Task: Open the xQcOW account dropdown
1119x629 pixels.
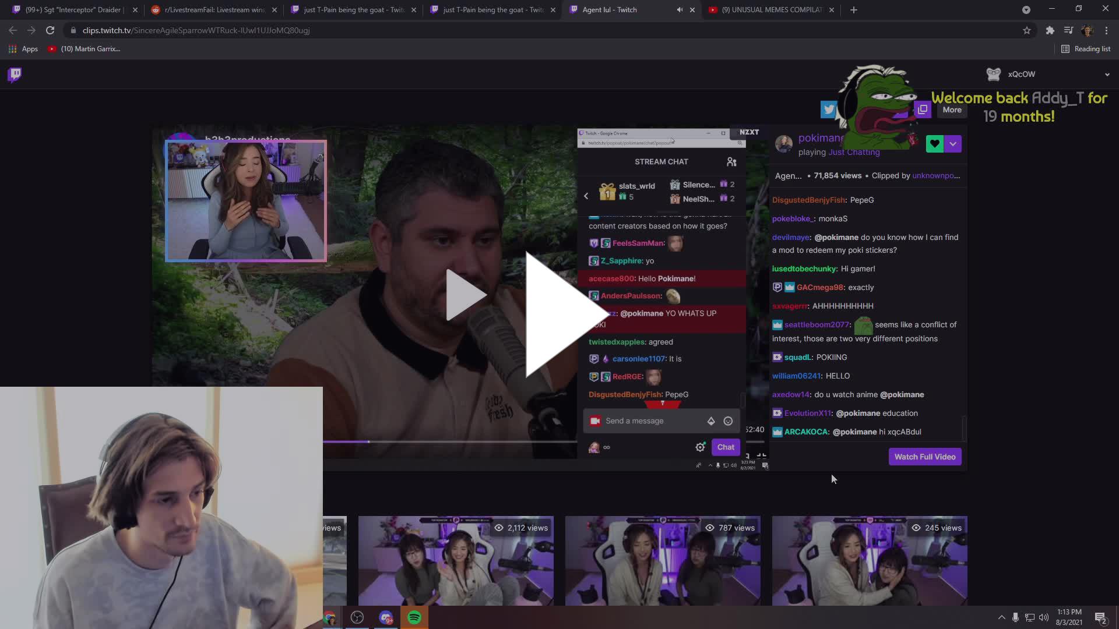Action: [1107, 75]
